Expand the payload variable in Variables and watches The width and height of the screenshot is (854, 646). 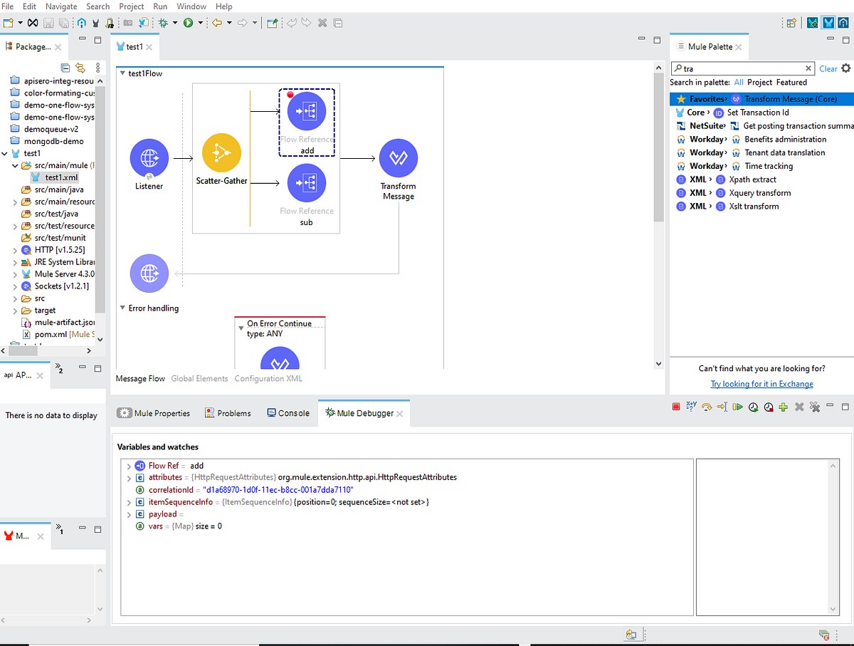129,514
